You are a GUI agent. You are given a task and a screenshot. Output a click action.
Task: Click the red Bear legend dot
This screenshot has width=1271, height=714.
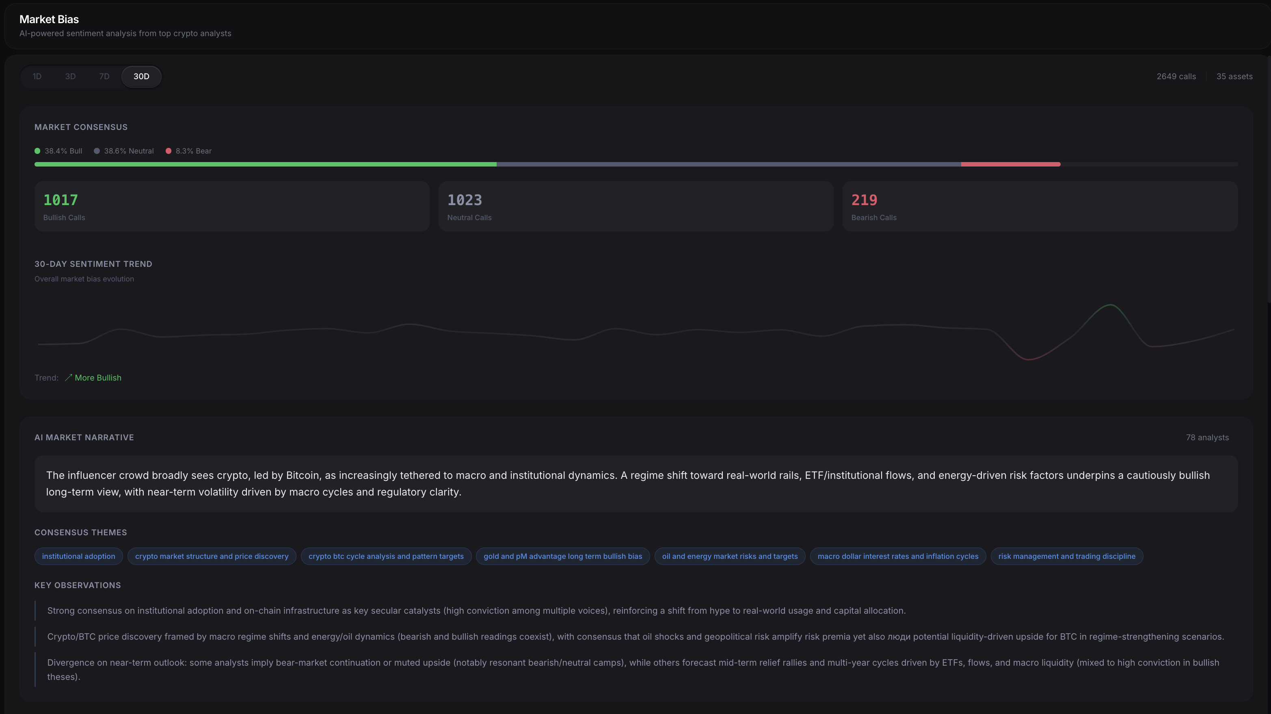coord(169,151)
